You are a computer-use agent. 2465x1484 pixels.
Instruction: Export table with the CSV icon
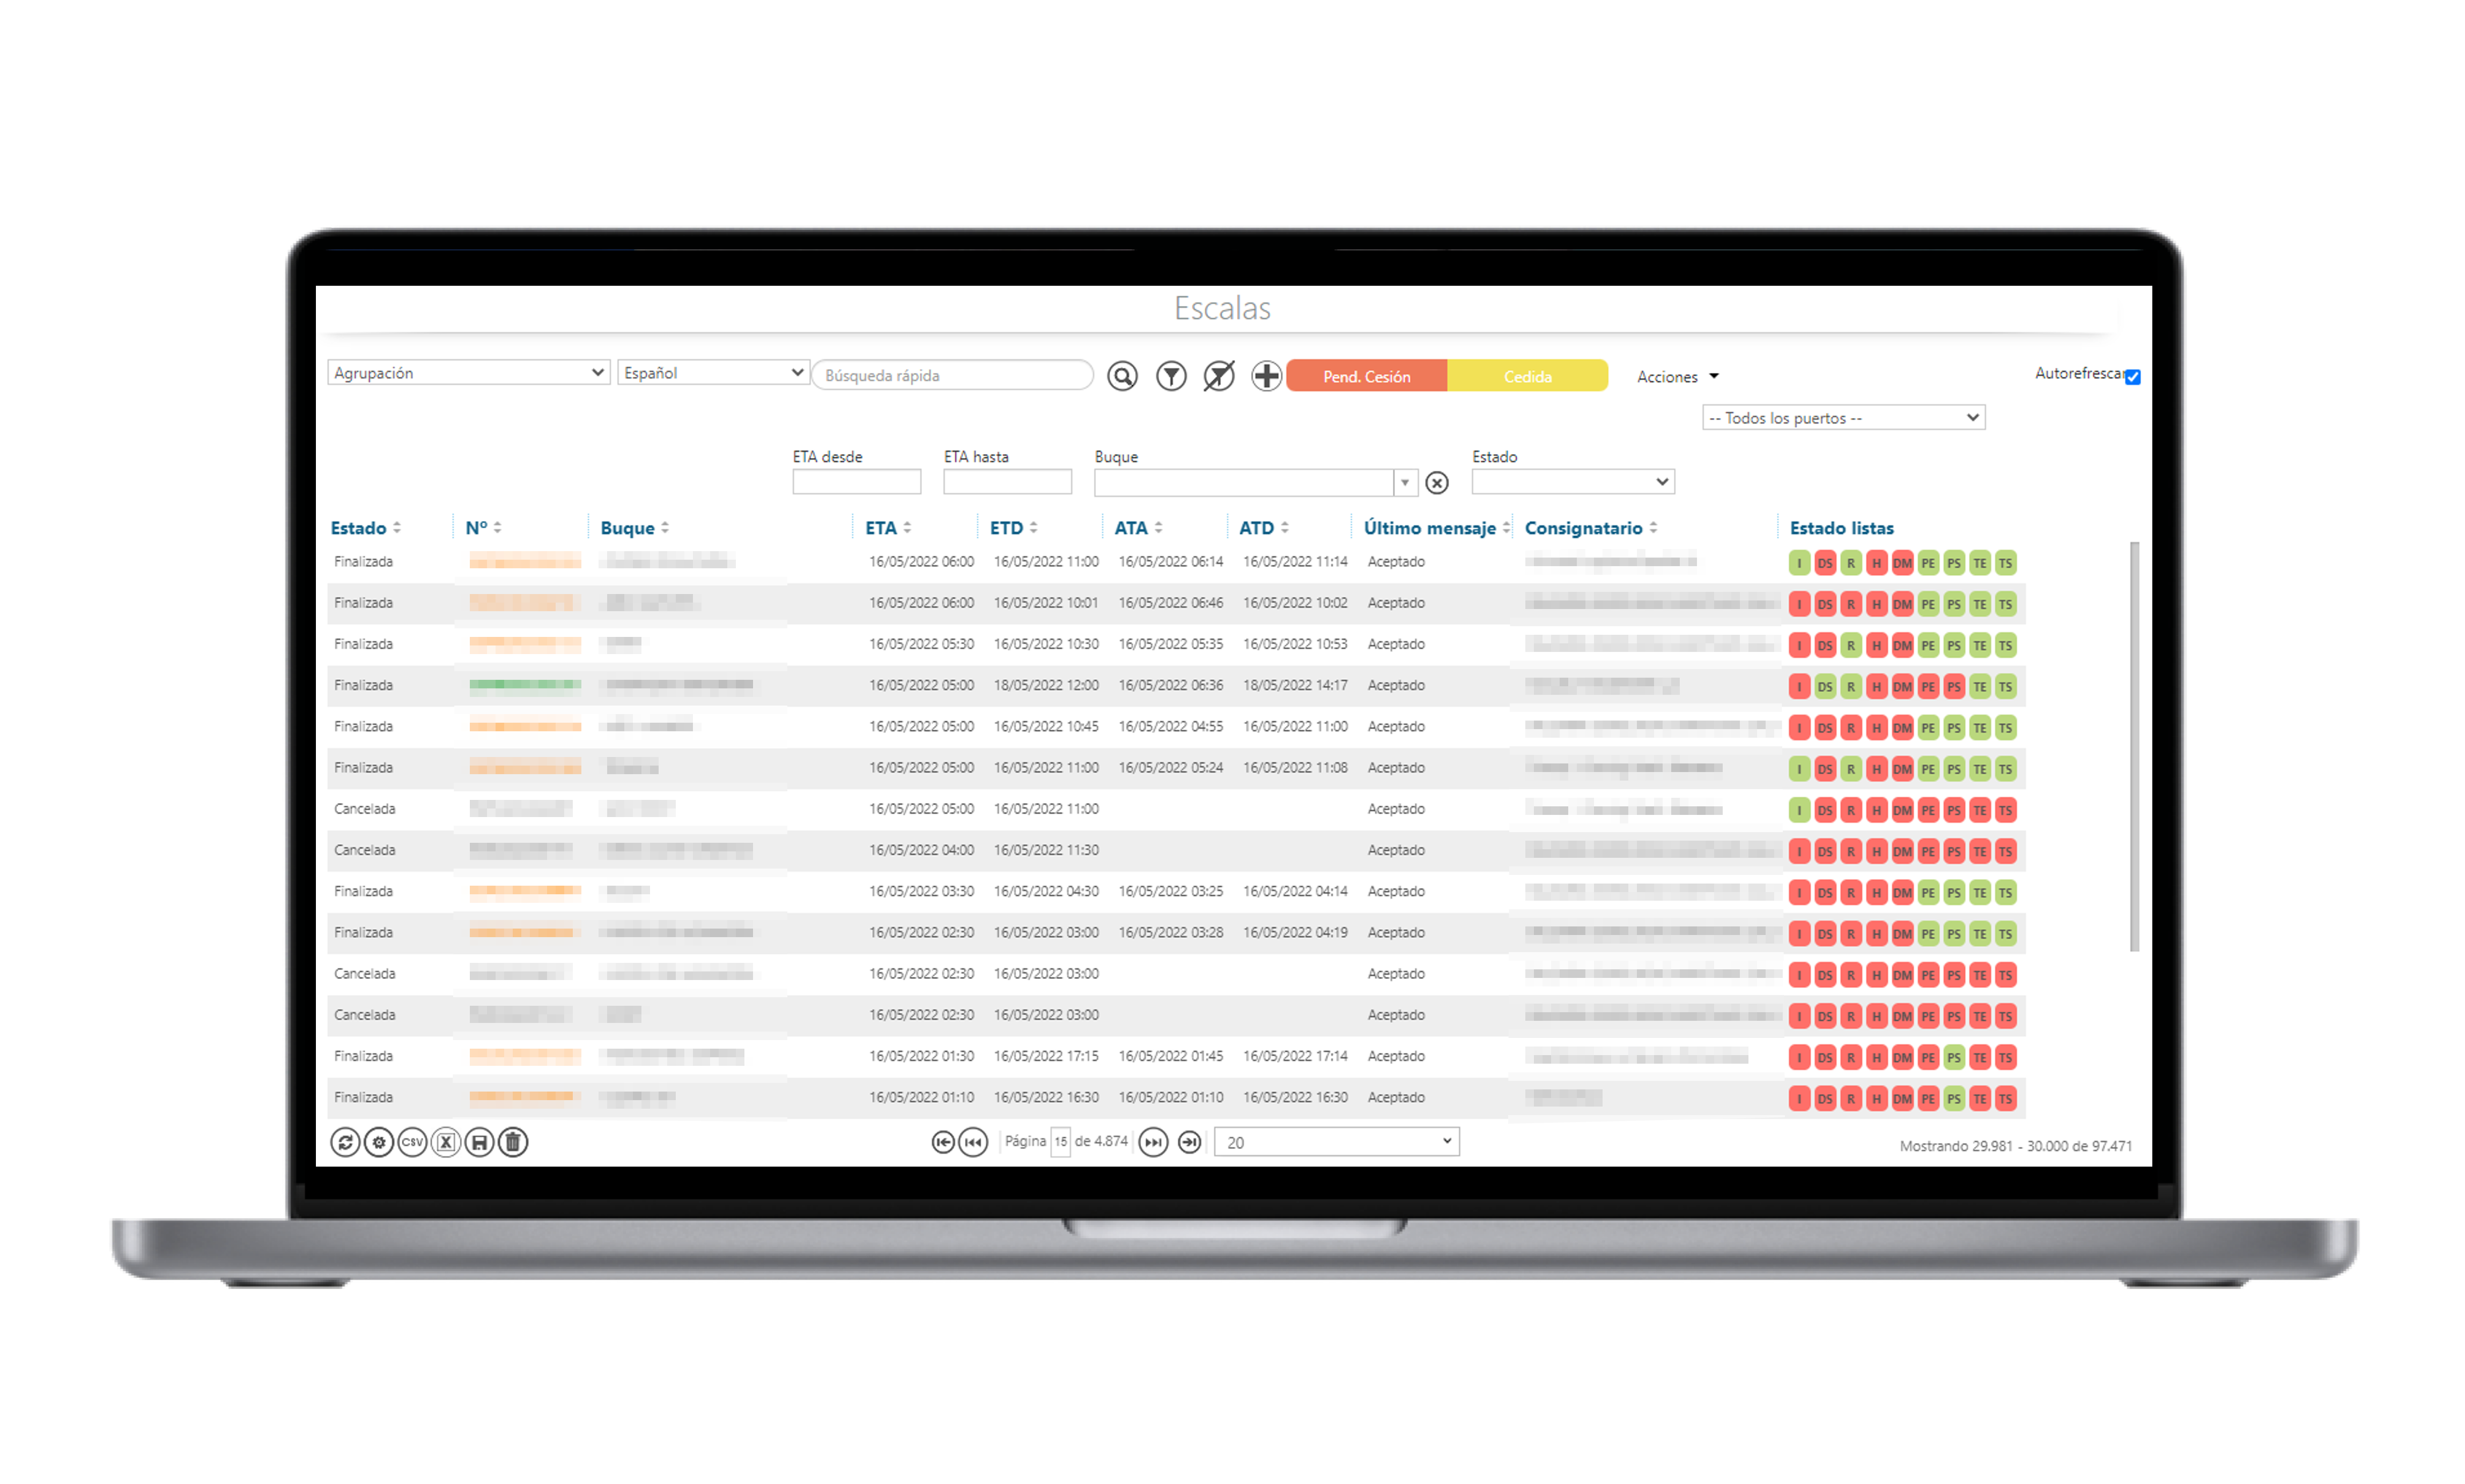(412, 1142)
